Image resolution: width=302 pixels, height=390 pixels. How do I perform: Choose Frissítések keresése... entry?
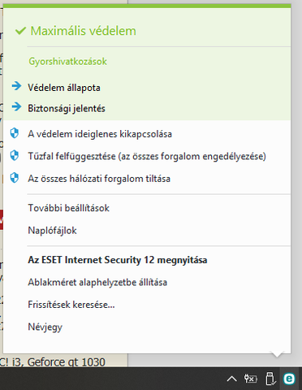point(71,305)
